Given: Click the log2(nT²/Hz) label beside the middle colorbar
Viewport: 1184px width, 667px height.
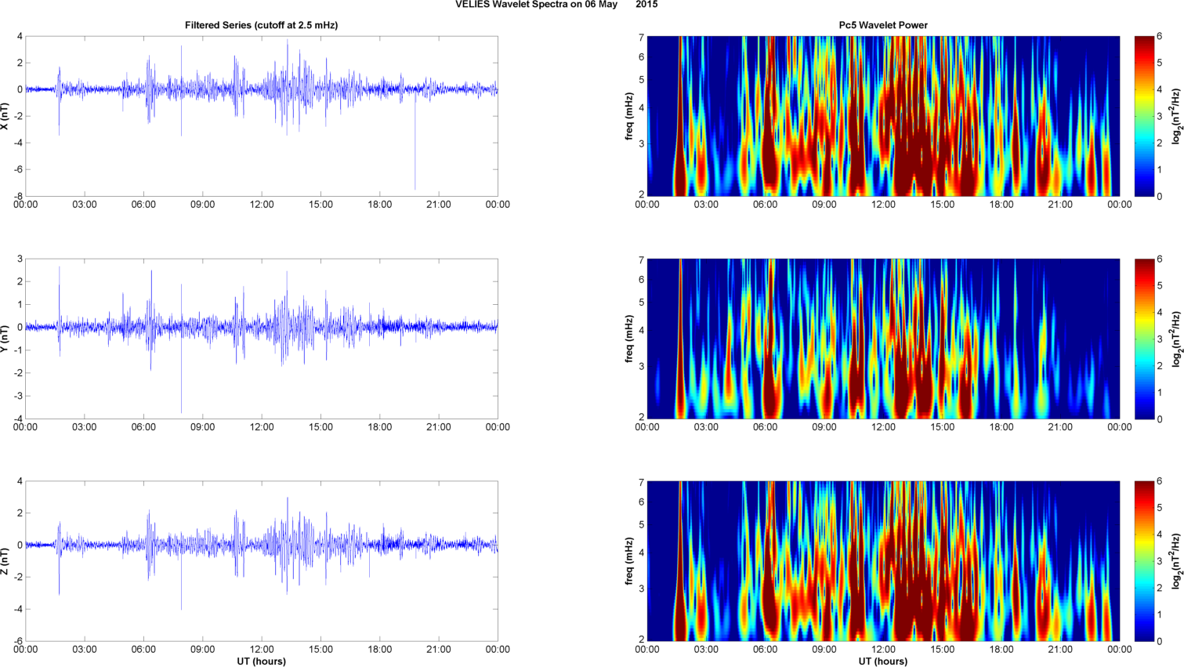Looking at the screenshot, I should tap(1177, 339).
